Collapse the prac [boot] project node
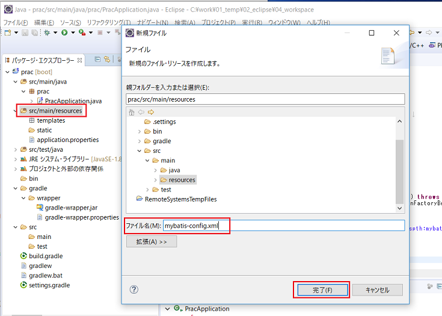Image resolution: width=442 pixels, height=316 pixels. 8,72
